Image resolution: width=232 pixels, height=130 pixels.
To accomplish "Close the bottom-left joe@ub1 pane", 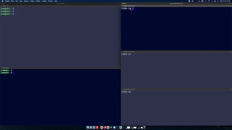I will tap(1, 68).
